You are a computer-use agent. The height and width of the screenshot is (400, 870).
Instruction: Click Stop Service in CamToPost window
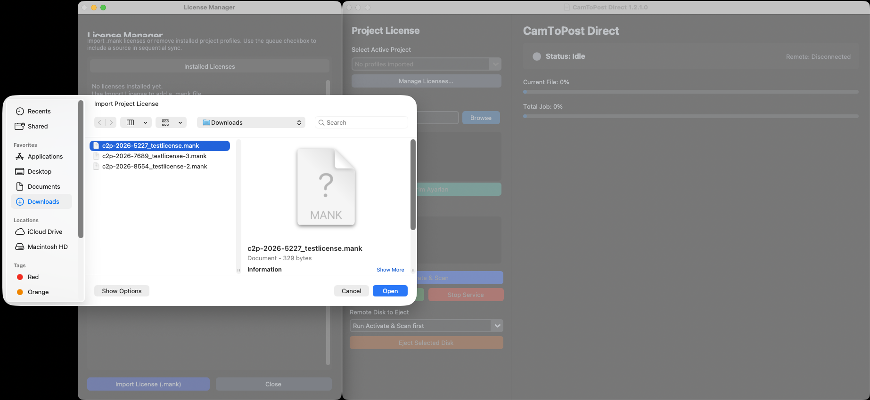(x=466, y=295)
